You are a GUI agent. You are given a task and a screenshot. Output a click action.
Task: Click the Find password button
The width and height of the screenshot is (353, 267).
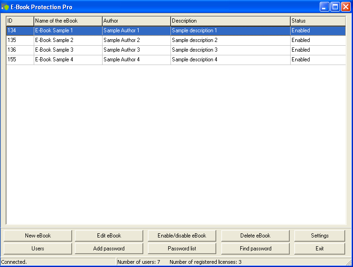(x=255, y=249)
